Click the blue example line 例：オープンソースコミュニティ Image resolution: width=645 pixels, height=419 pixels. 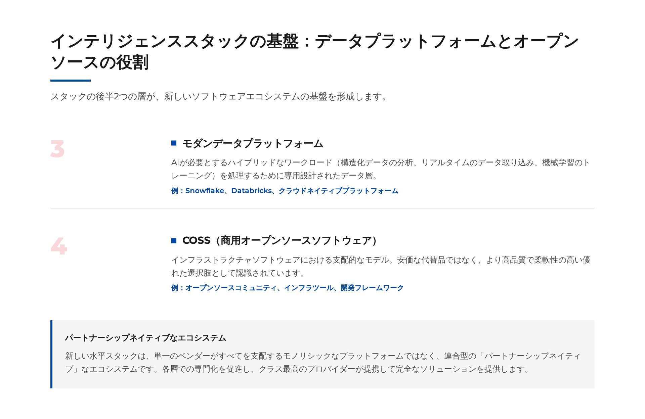pos(287,288)
